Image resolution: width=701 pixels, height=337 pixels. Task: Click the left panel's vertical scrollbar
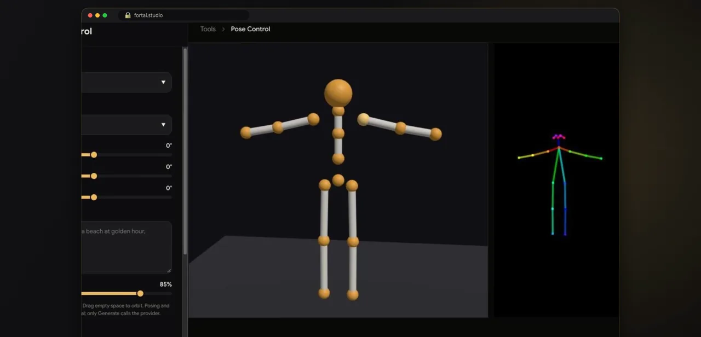tap(185, 151)
